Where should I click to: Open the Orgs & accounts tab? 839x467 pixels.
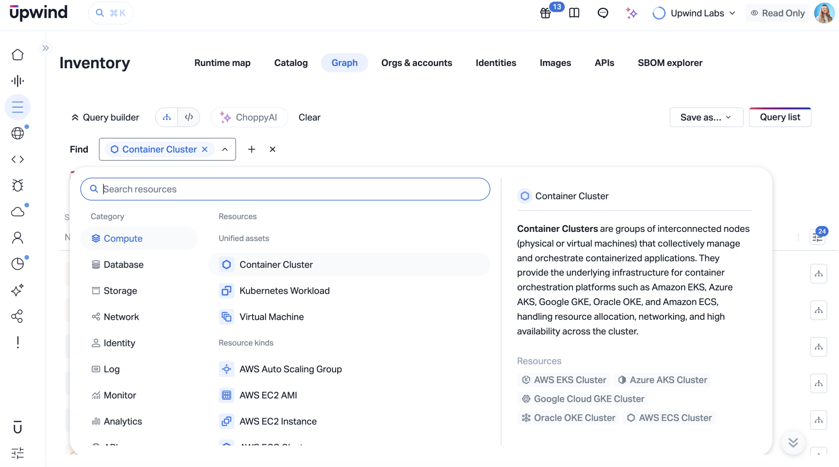point(417,63)
